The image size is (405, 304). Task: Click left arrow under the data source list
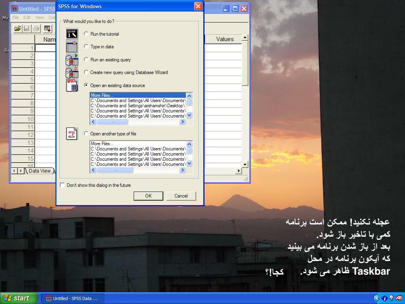[93, 122]
